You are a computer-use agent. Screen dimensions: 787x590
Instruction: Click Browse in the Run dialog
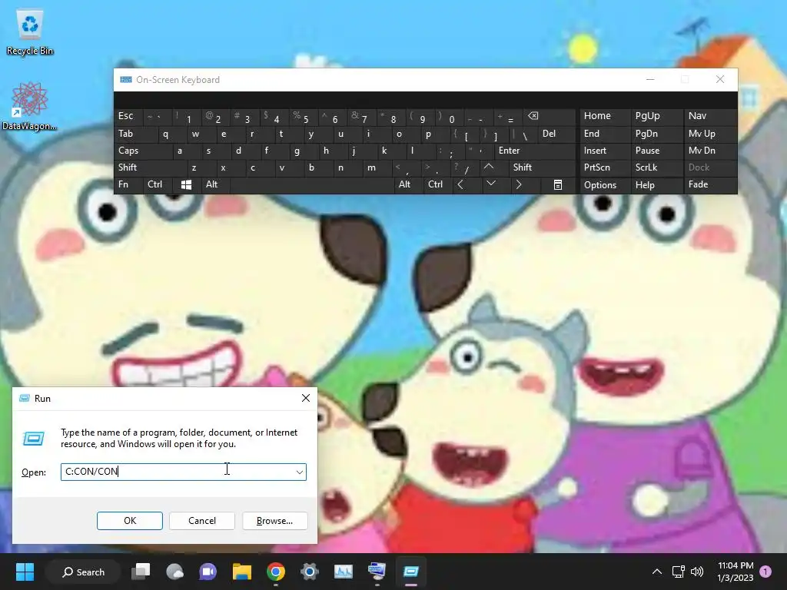click(x=274, y=521)
